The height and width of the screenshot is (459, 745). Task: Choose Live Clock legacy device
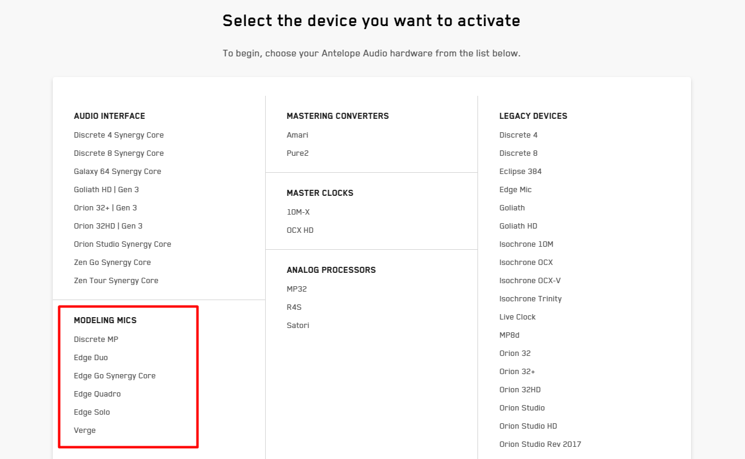(517, 317)
